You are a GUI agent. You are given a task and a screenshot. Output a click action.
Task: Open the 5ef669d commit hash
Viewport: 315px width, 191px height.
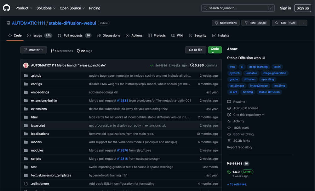pos(161,66)
